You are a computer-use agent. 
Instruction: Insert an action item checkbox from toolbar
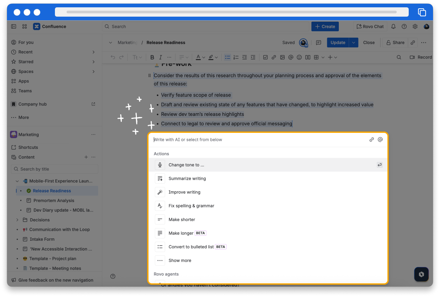click(265, 57)
